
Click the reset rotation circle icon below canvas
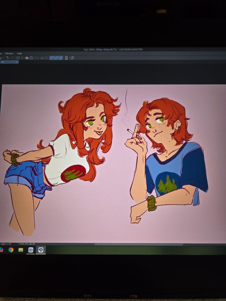(x=30, y=244)
